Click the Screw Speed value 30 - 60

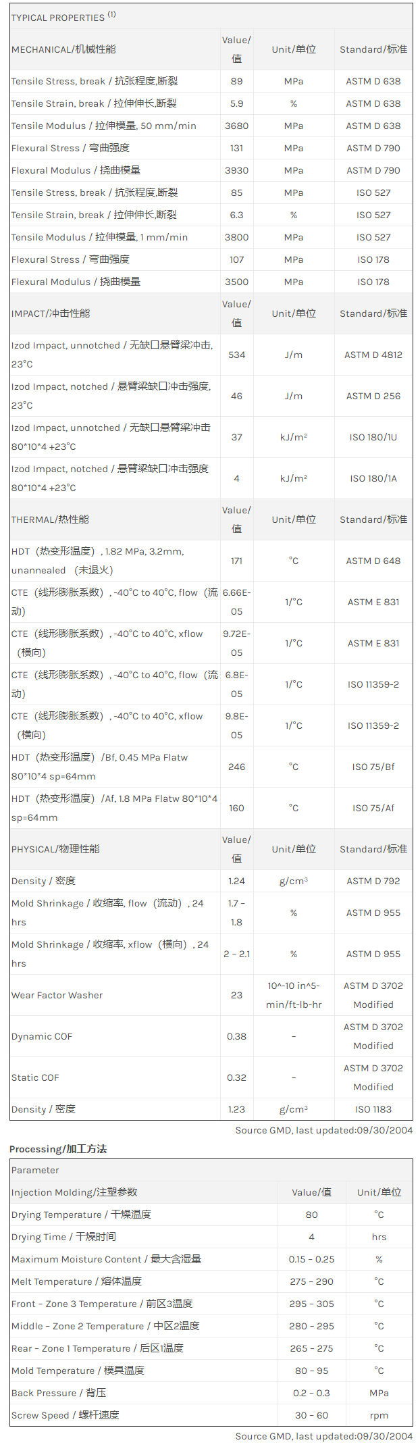311,1415
